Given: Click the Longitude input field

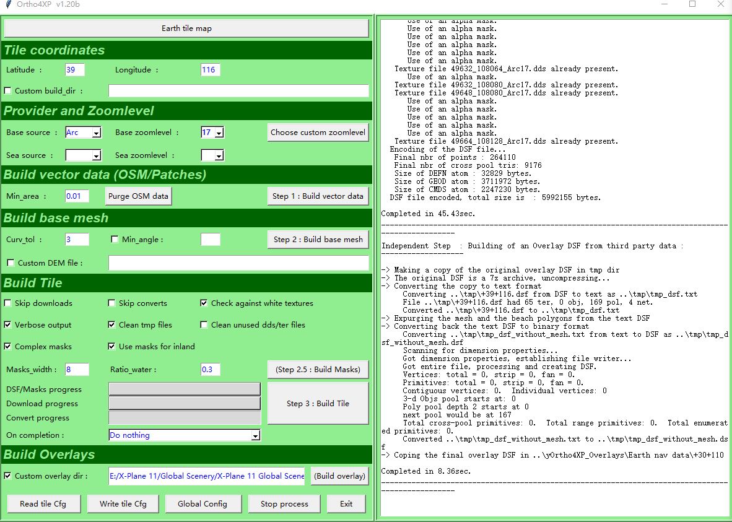Looking at the screenshot, I should click(x=210, y=70).
